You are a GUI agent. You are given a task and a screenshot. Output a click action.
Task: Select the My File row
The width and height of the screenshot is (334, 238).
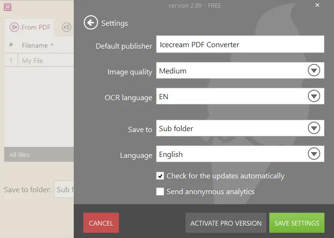38,61
